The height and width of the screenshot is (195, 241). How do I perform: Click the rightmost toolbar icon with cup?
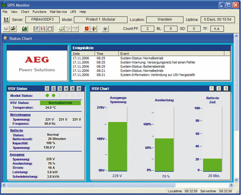[105, 29]
